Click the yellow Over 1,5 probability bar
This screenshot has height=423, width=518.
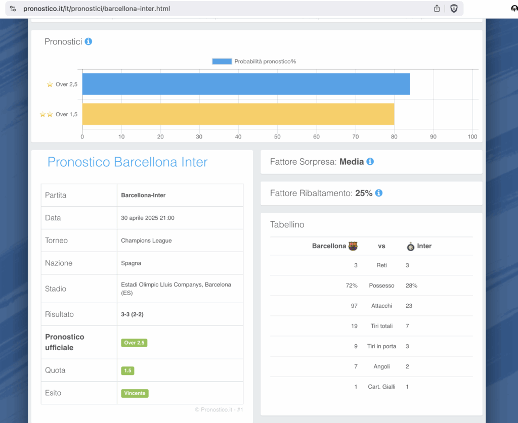(238, 114)
